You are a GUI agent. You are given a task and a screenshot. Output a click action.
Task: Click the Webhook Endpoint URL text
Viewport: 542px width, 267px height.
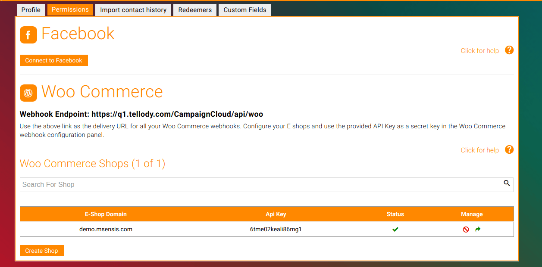point(177,115)
